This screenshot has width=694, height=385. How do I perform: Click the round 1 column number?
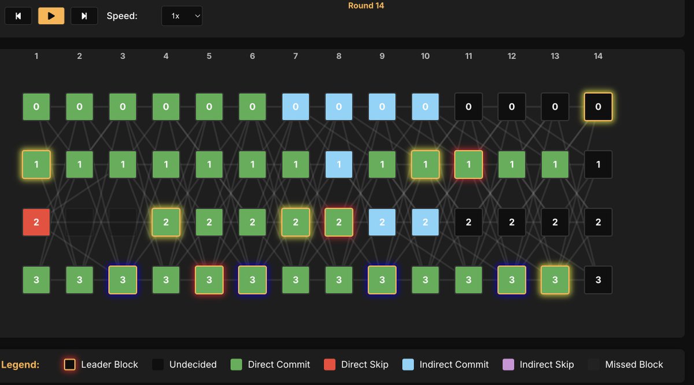click(x=36, y=56)
